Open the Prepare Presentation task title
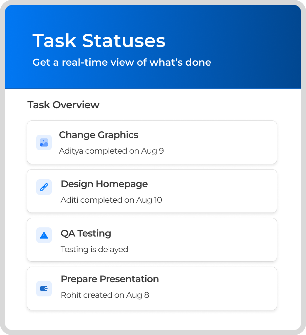Image resolution: width=306 pixels, height=335 pixels. pyautogui.click(x=110, y=279)
